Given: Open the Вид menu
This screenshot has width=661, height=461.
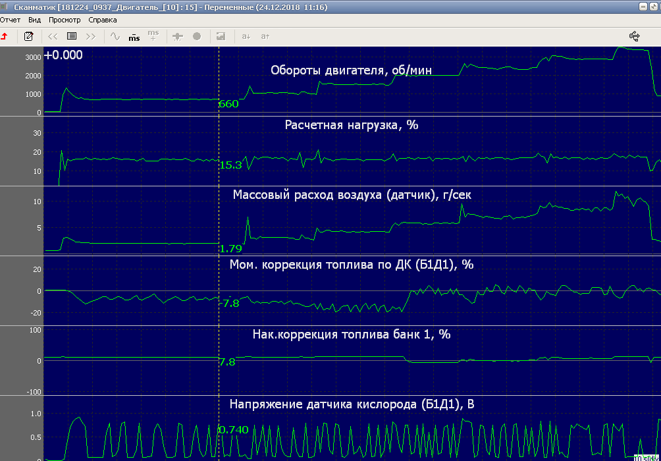Looking at the screenshot, I should pos(34,20).
